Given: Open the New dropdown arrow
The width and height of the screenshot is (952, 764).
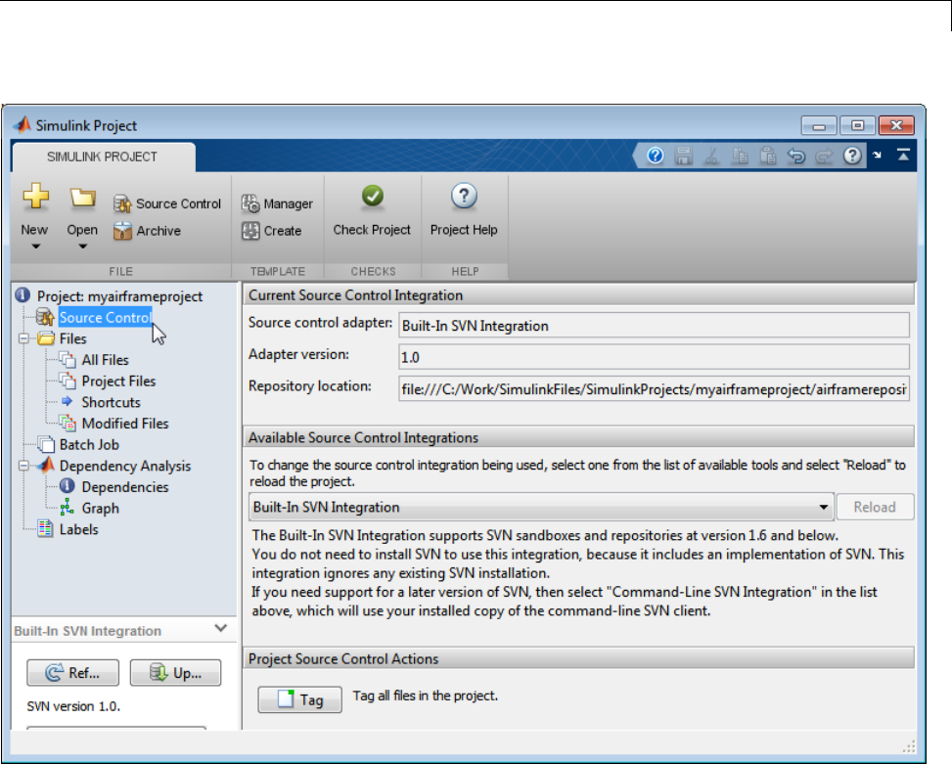Looking at the screenshot, I should click(x=36, y=247).
